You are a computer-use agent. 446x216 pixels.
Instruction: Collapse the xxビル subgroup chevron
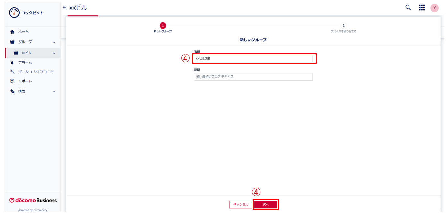coord(54,53)
